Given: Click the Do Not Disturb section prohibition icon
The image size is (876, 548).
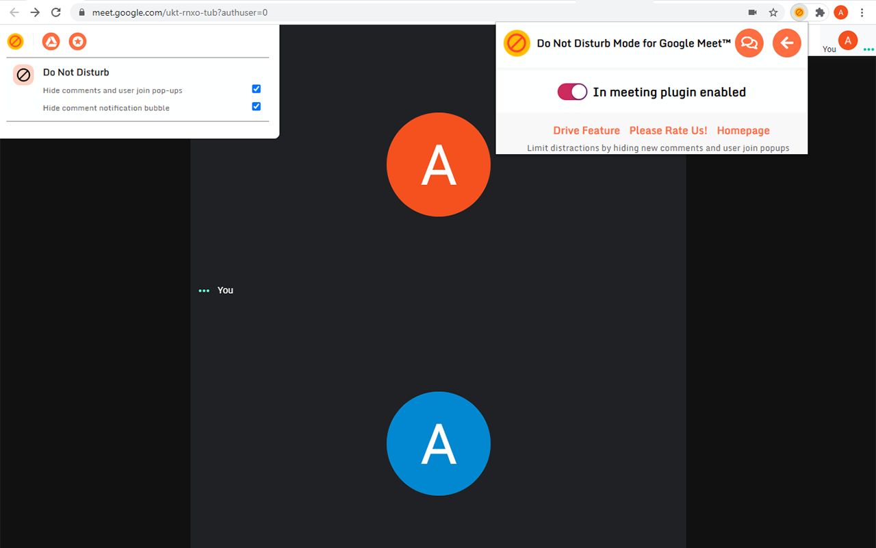Looking at the screenshot, I should [23, 75].
